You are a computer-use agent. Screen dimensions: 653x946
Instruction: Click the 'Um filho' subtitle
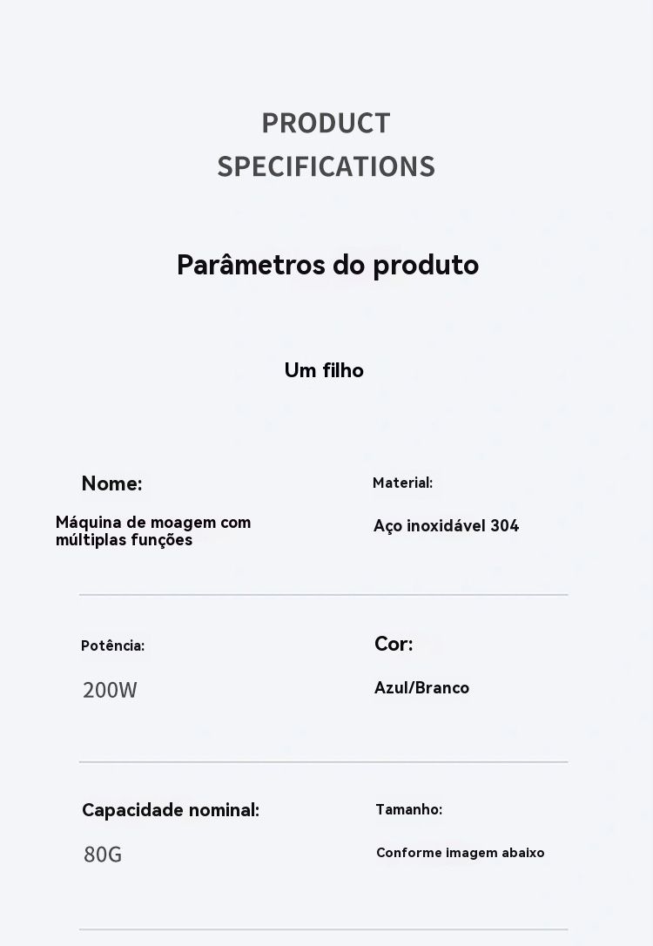tap(324, 370)
